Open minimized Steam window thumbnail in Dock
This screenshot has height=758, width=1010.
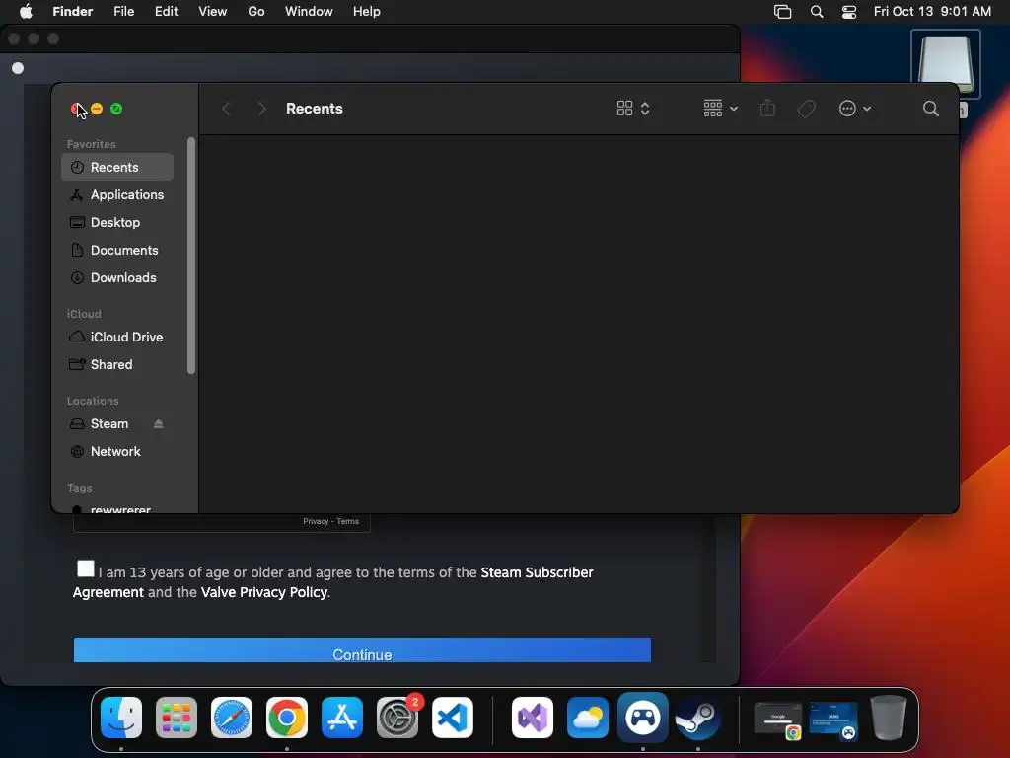833,720
